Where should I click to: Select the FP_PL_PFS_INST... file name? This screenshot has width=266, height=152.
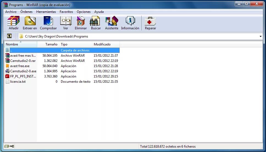tap(23, 76)
